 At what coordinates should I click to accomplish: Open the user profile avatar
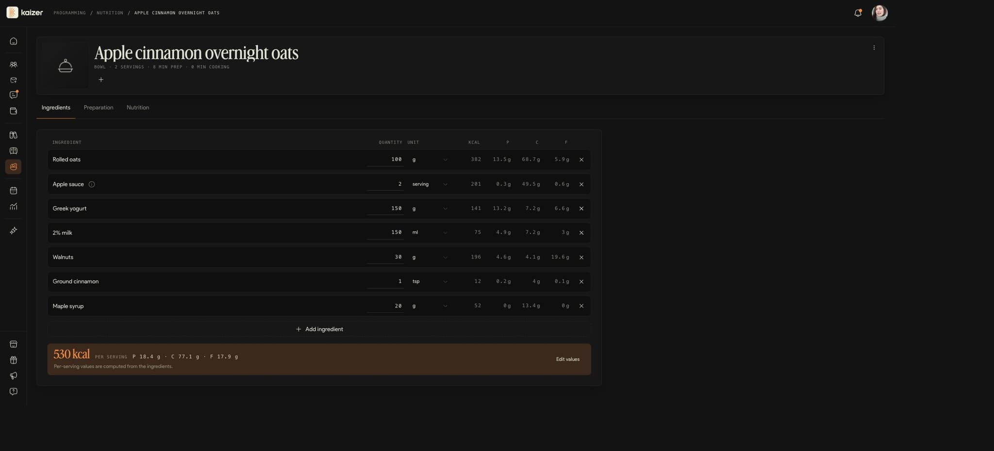coord(879,13)
